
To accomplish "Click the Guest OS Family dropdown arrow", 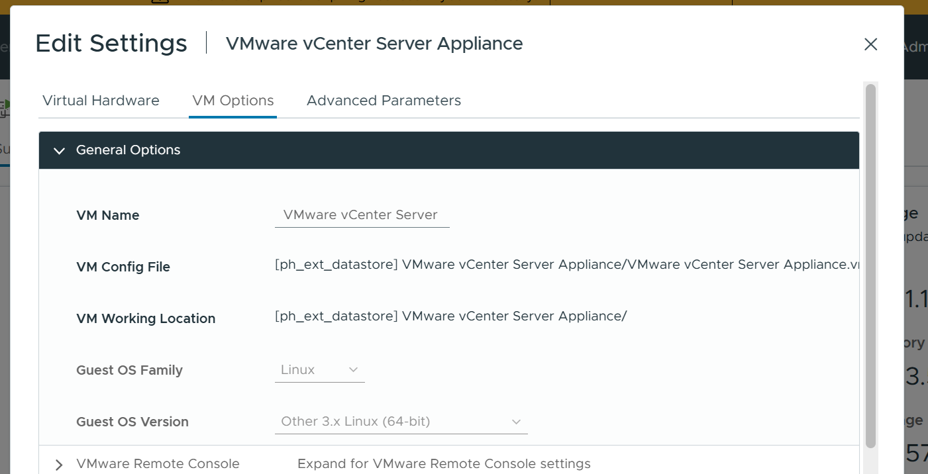I will pyautogui.click(x=353, y=369).
